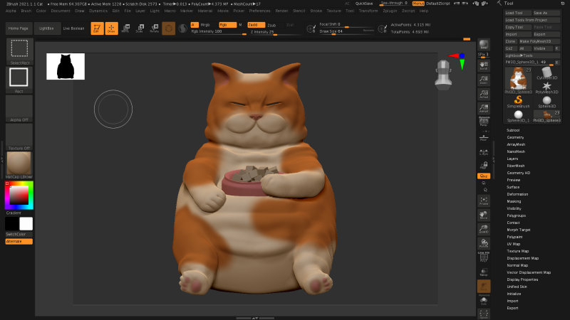This screenshot has height=320, width=570.
Task: Click the Move gizmo icon in top shelf
Action: 125,28
